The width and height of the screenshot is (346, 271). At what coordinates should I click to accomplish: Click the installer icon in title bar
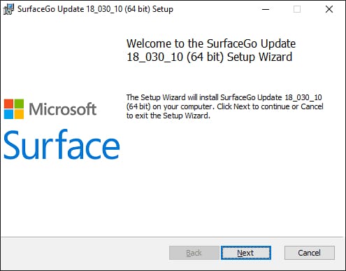tap(8, 9)
